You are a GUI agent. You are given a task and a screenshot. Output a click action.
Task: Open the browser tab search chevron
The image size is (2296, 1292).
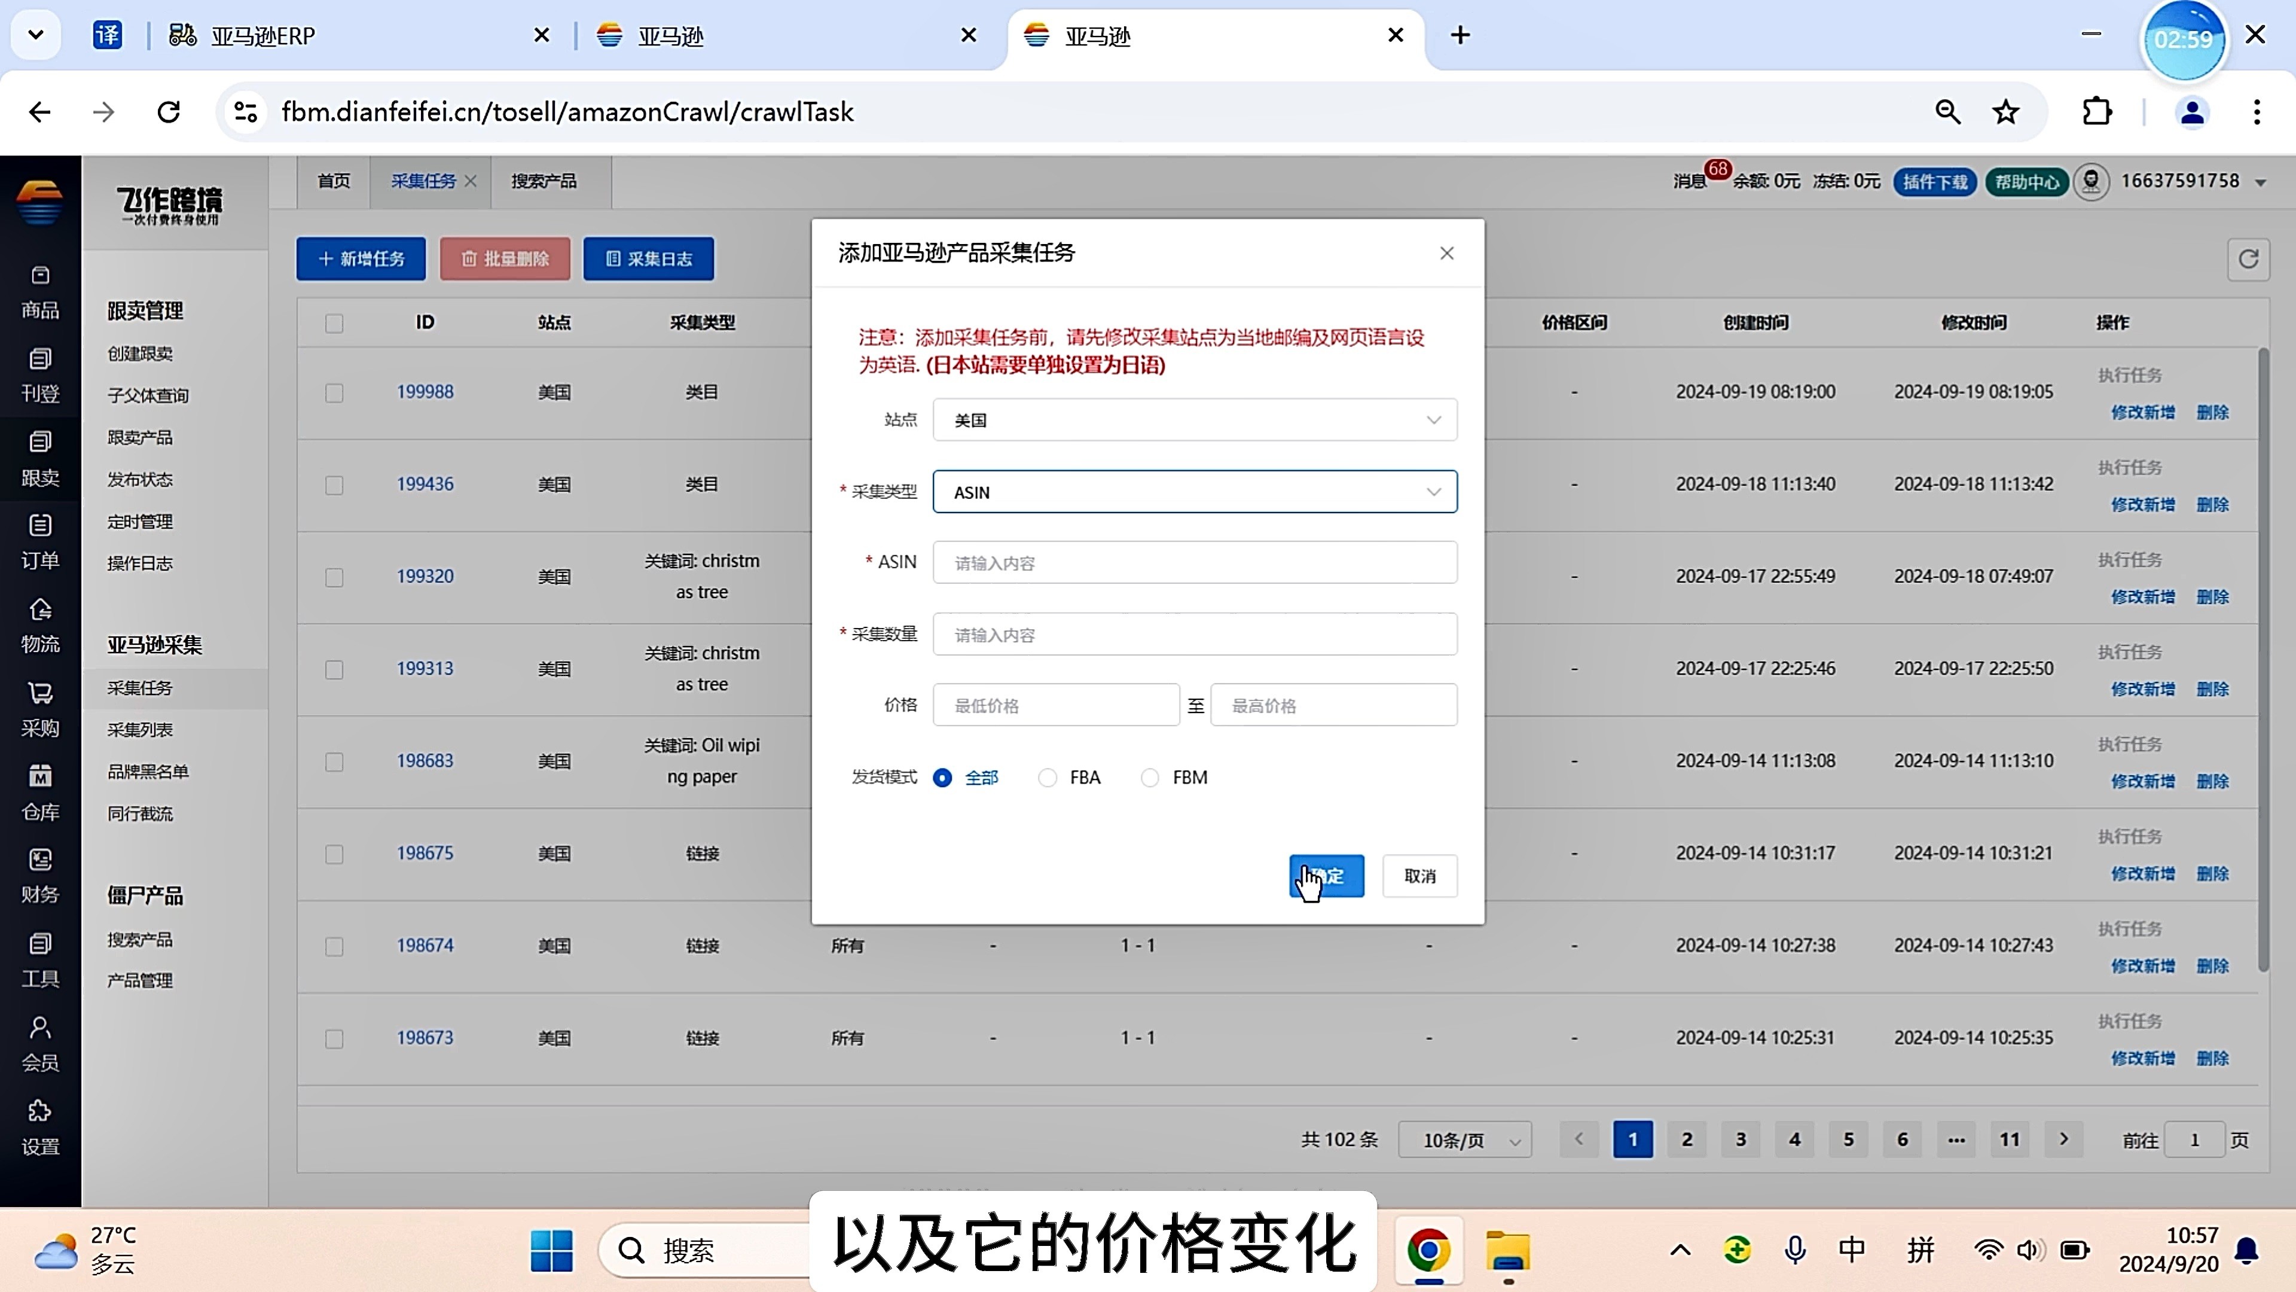(x=36, y=36)
